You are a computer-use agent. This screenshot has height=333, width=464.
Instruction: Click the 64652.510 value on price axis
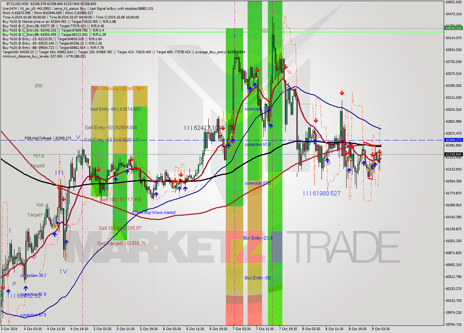pos(453,2)
